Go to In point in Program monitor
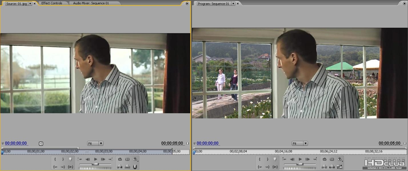408x171 pixels. coord(260,167)
